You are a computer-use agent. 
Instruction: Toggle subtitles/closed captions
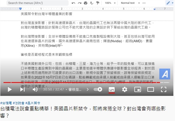pyautogui.click(x=112, y=89)
